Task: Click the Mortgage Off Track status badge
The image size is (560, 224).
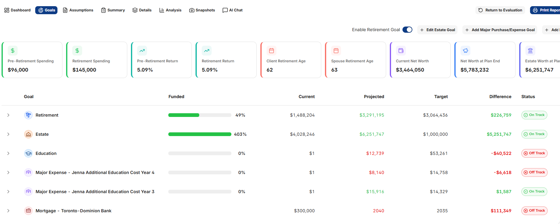Action: [x=534, y=211]
